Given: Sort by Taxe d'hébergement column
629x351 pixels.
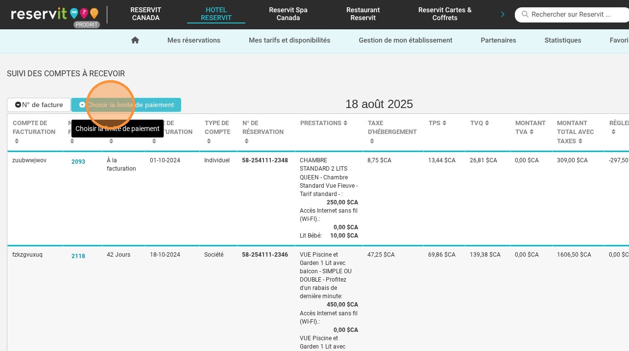Looking at the screenshot, I should (372, 141).
